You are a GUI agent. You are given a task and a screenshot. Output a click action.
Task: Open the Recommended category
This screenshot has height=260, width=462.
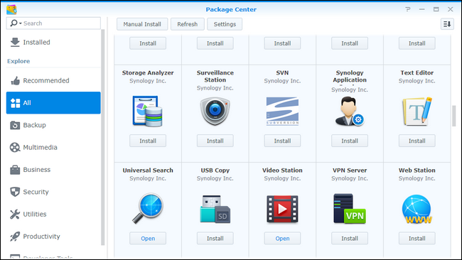53,80
